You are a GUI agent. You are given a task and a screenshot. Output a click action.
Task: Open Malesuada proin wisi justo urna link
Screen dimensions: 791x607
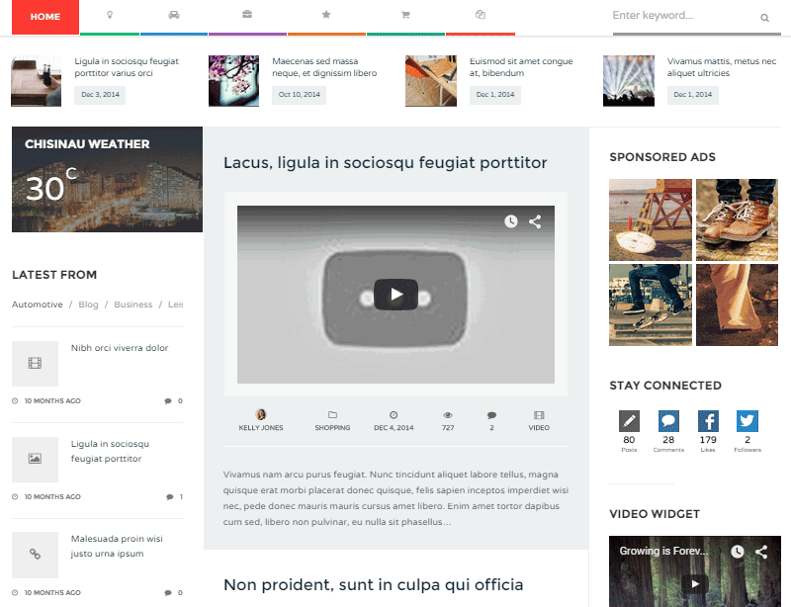[117, 546]
